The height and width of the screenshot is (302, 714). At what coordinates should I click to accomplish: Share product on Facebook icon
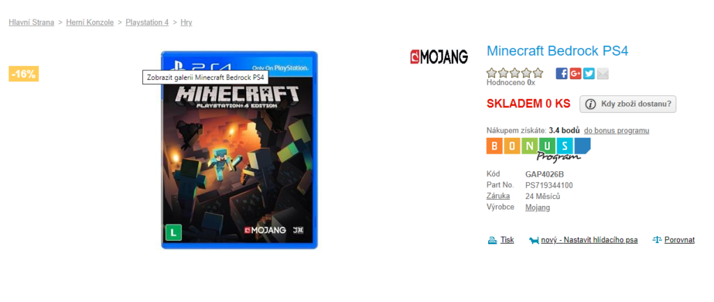point(561,74)
